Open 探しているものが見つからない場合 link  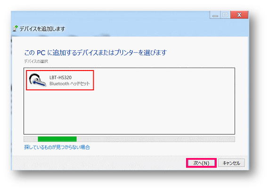[57, 147]
